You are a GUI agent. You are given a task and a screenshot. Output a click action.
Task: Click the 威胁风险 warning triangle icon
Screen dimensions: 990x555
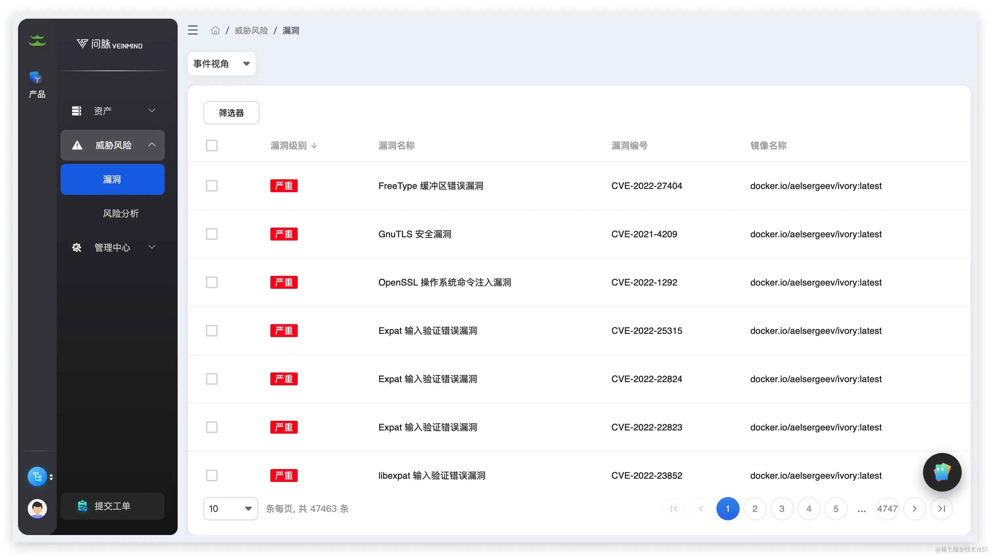[x=77, y=145]
